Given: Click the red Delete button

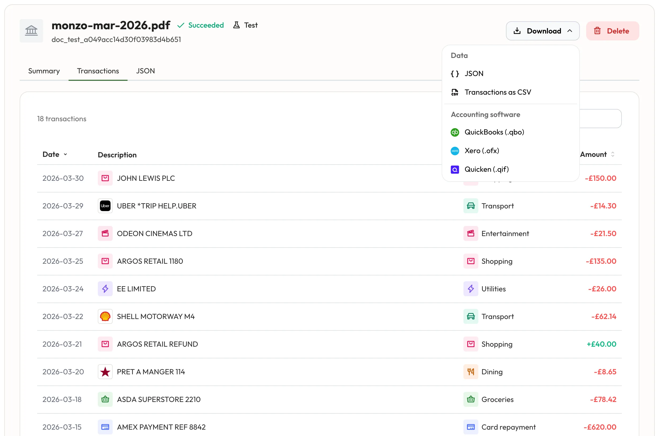Looking at the screenshot, I should click(x=612, y=31).
